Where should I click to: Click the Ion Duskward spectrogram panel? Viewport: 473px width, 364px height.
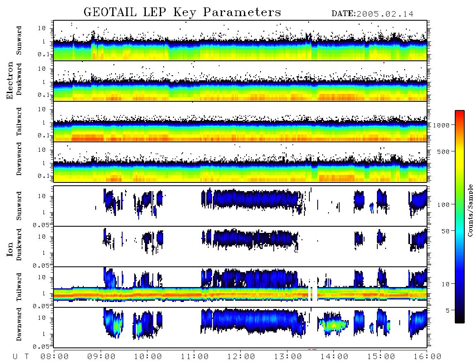(240, 247)
